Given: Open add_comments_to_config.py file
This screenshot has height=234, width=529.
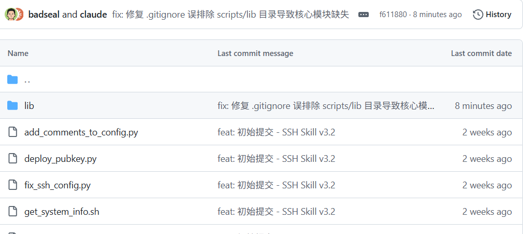Looking at the screenshot, I should pos(81,132).
